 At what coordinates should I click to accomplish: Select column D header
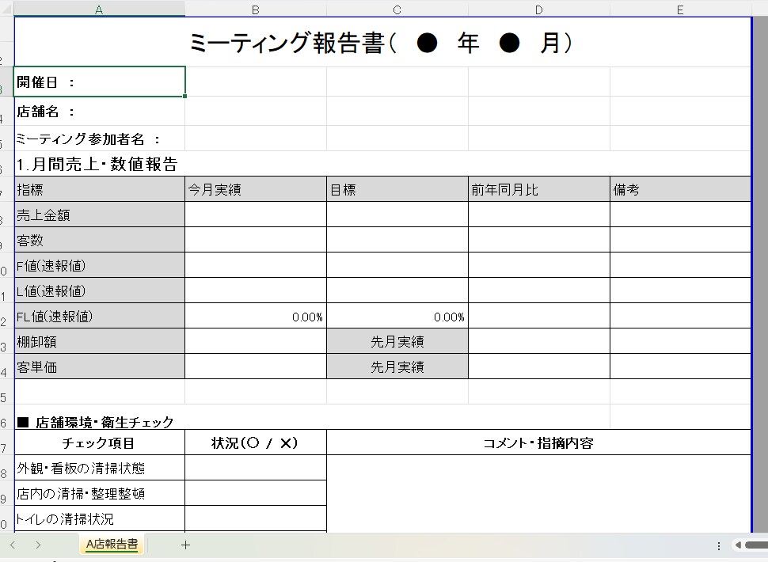click(x=538, y=9)
